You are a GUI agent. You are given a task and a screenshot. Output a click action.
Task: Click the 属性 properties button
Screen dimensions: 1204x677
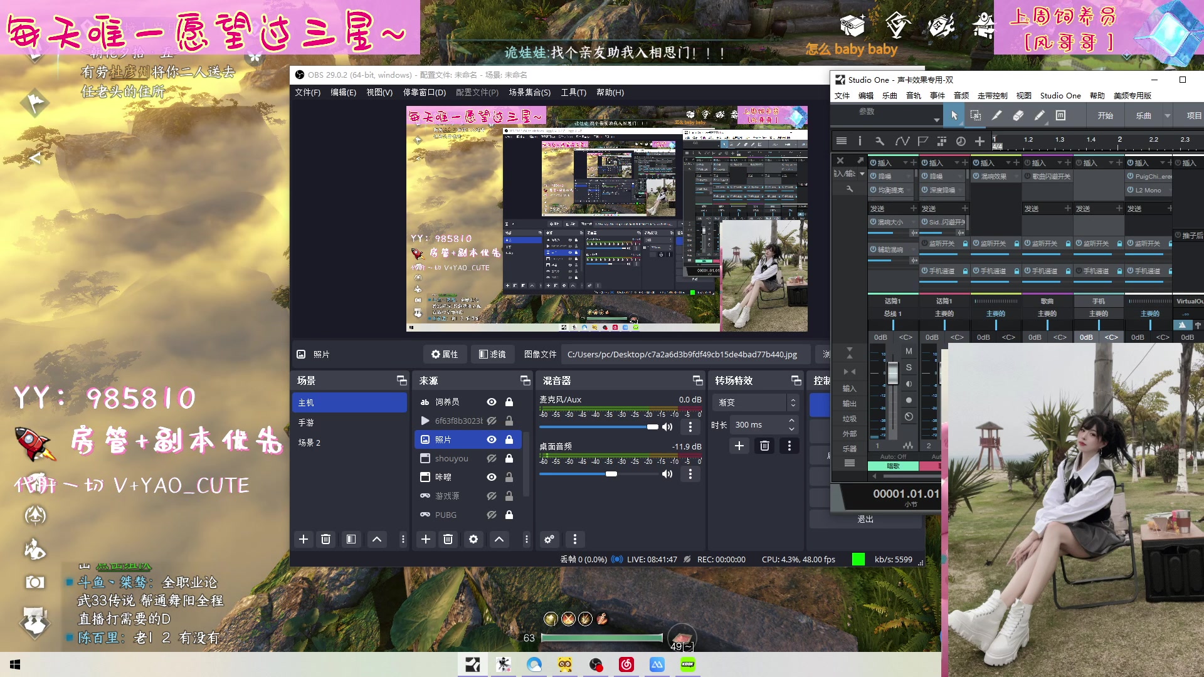pyautogui.click(x=445, y=354)
